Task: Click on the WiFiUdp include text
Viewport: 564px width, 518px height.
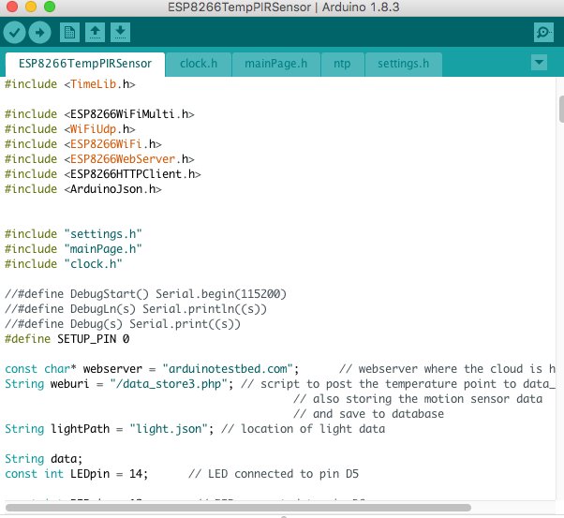Action: coord(93,129)
